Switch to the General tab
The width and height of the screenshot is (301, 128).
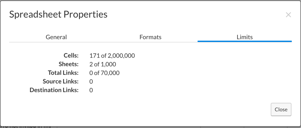point(56,37)
